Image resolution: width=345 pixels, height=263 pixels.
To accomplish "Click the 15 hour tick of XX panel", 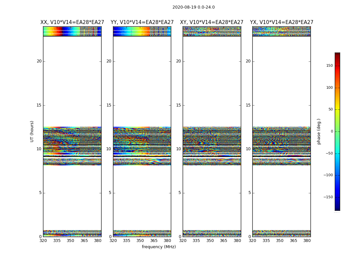I will (x=39, y=105).
